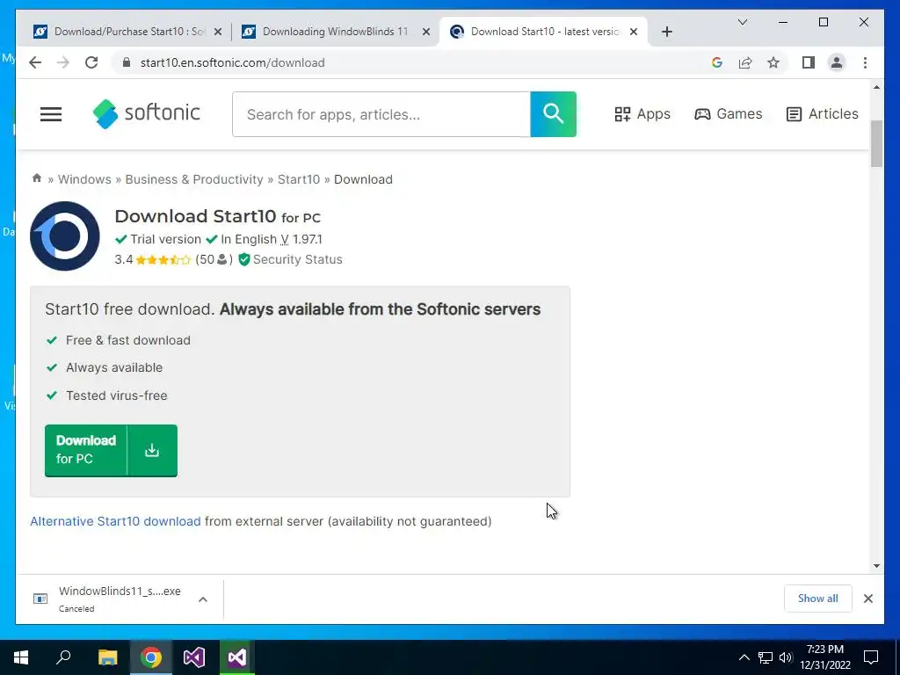Viewport: 900px width, 675px height.
Task: Click the Google icon in address bar
Action: click(717, 62)
